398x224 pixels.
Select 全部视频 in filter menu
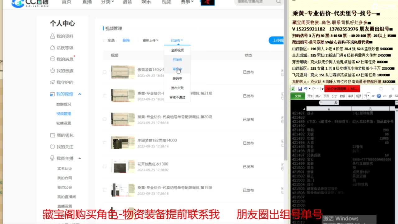pyautogui.click(x=177, y=50)
